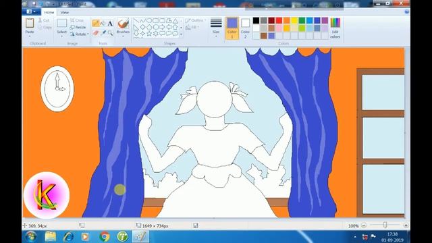Choose the Rectangle shape
The height and width of the screenshot is (243, 432).
click(x=156, y=21)
